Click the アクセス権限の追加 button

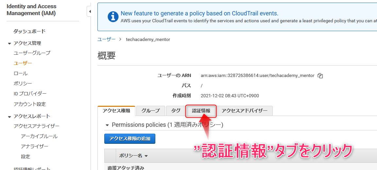130,139
